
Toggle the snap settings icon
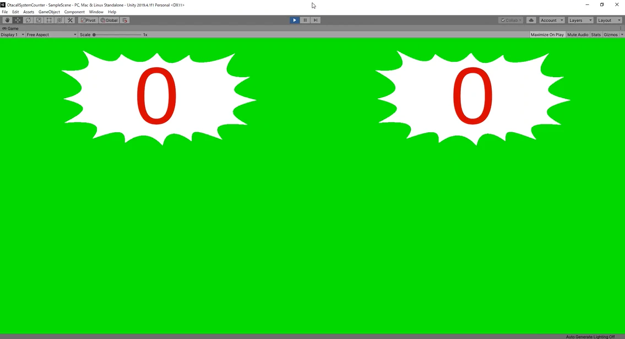click(x=125, y=20)
